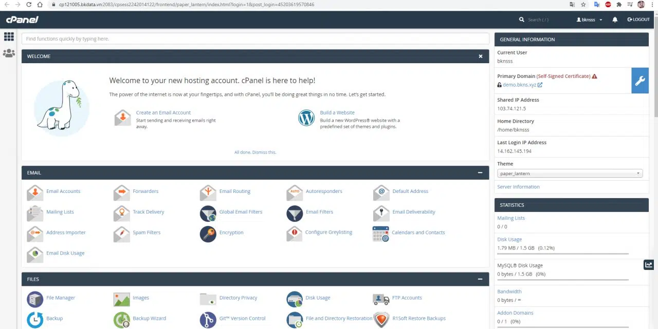Open the Default Address icon

click(381, 192)
